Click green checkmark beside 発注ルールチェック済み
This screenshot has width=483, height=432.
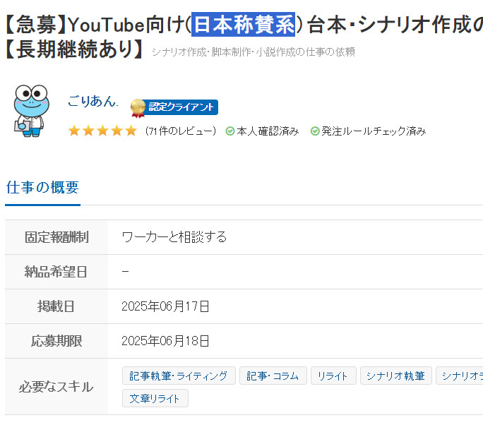[x=314, y=131]
